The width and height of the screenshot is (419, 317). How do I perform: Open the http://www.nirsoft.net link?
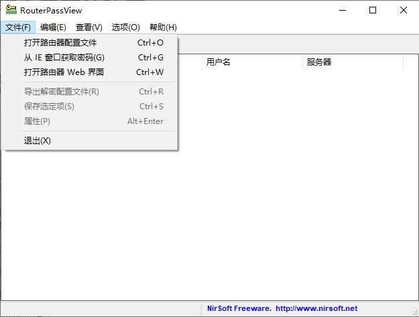coord(316,308)
